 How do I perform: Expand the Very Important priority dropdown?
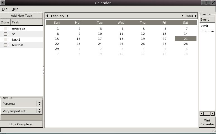(21, 111)
